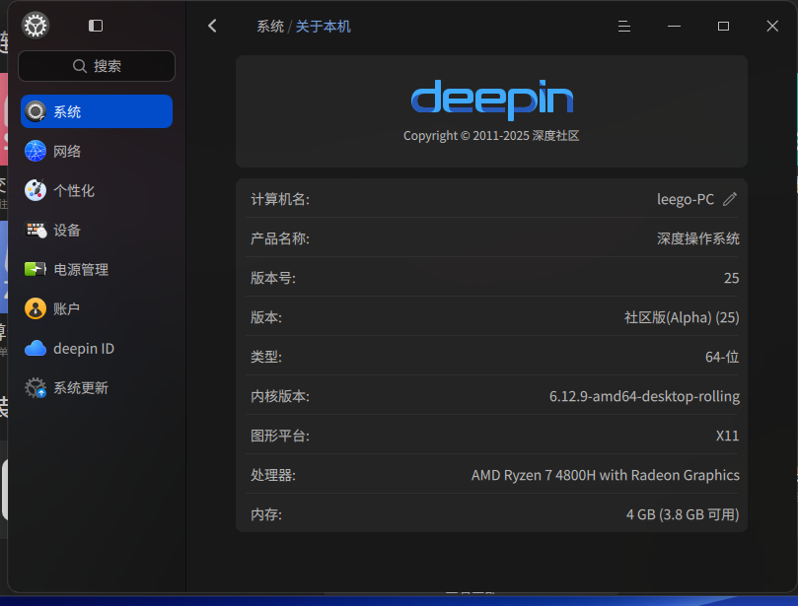Minimize the settings window
Screen dimensions: 798x606
[x=674, y=26]
